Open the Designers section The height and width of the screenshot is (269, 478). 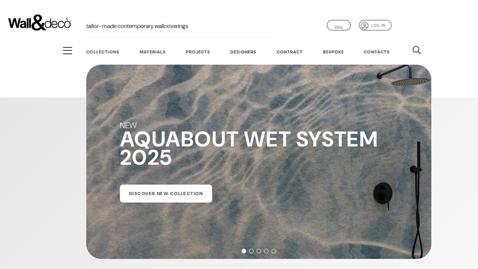tap(243, 52)
